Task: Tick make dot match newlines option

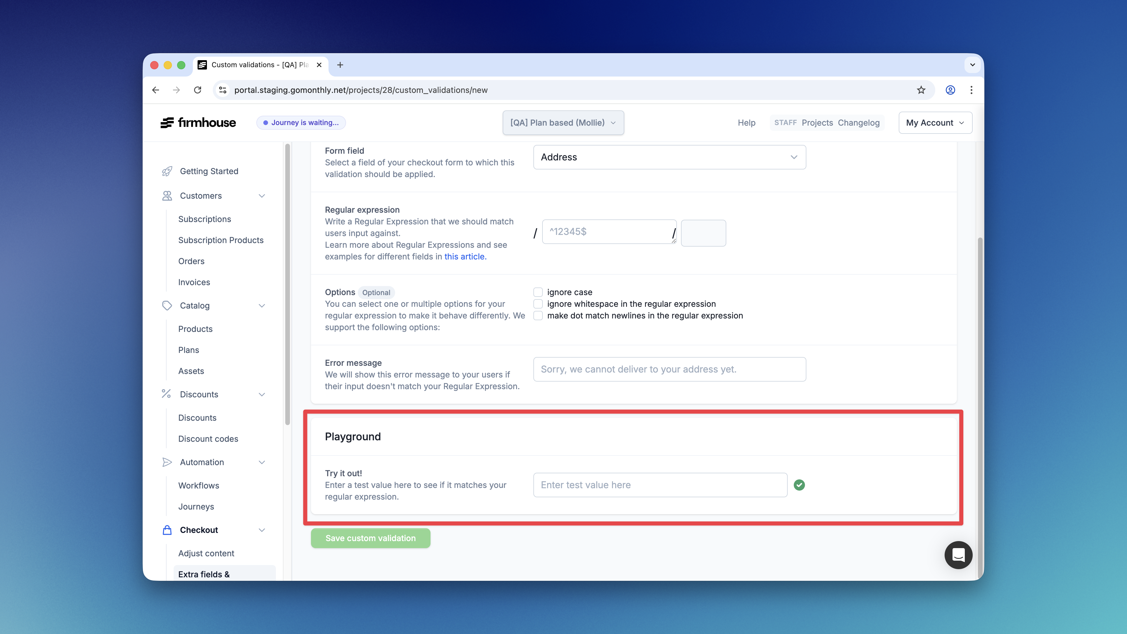Action: point(538,316)
